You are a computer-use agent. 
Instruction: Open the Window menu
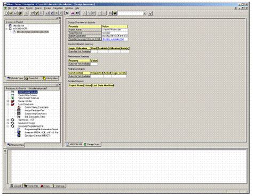click(x=69, y=8)
